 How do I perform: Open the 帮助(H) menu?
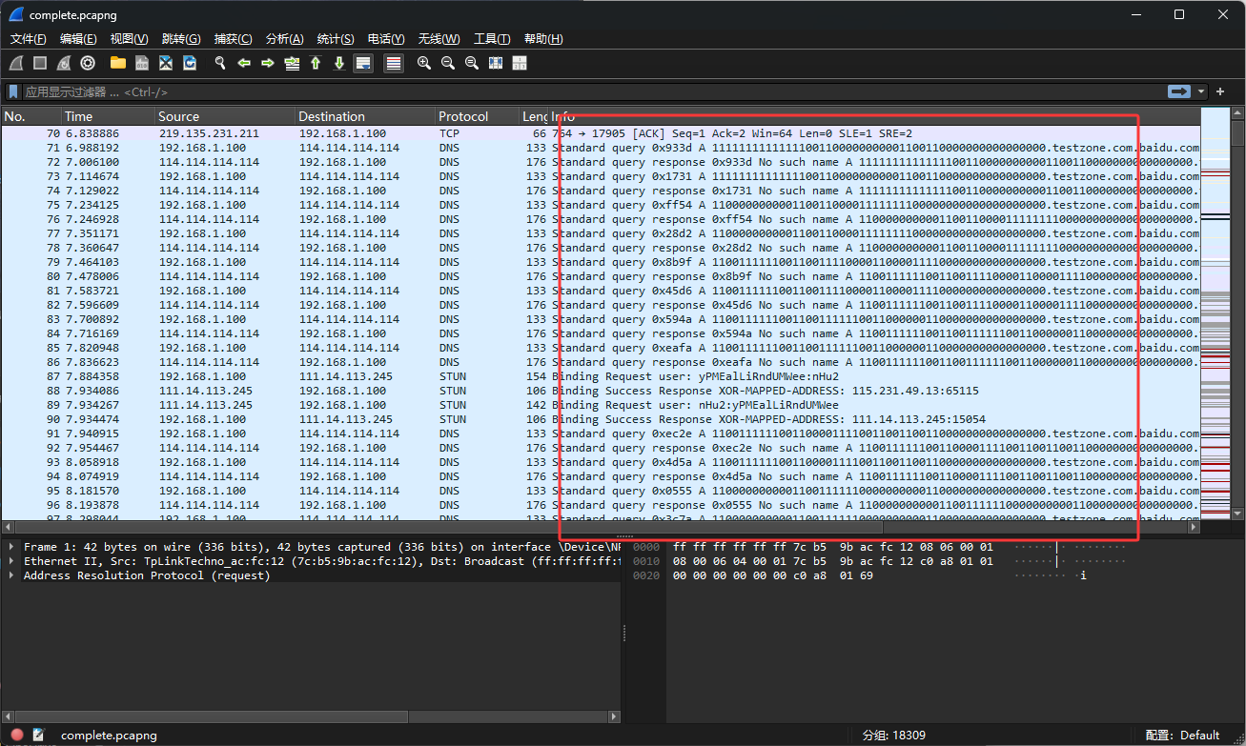click(543, 39)
